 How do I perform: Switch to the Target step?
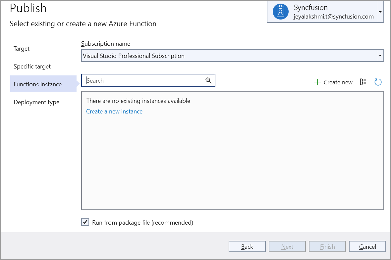tap(21, 48)
